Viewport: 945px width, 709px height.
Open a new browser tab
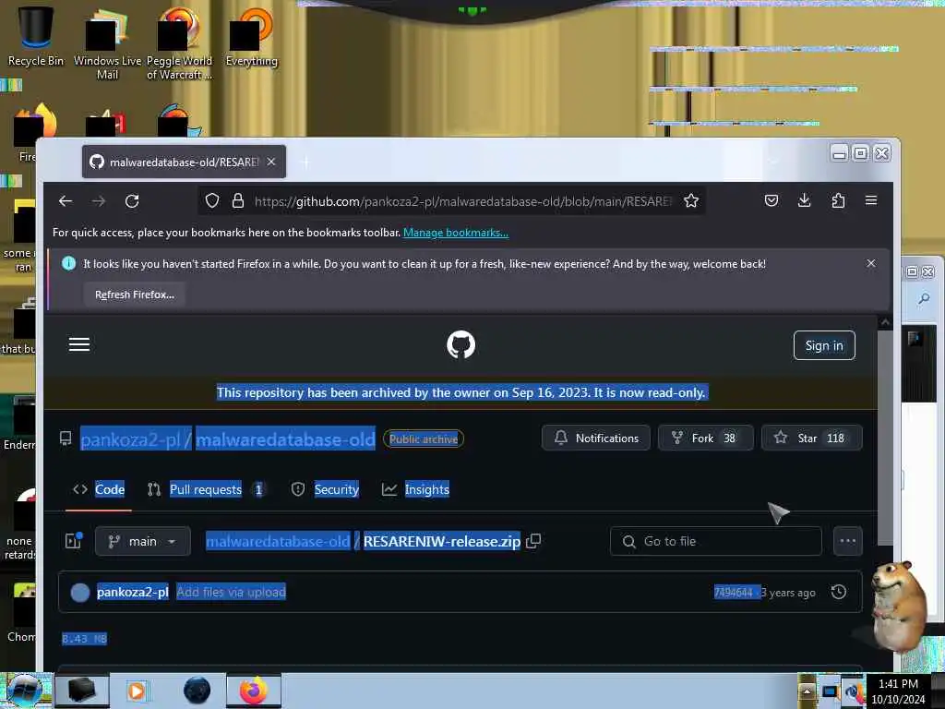click(305, 162)
